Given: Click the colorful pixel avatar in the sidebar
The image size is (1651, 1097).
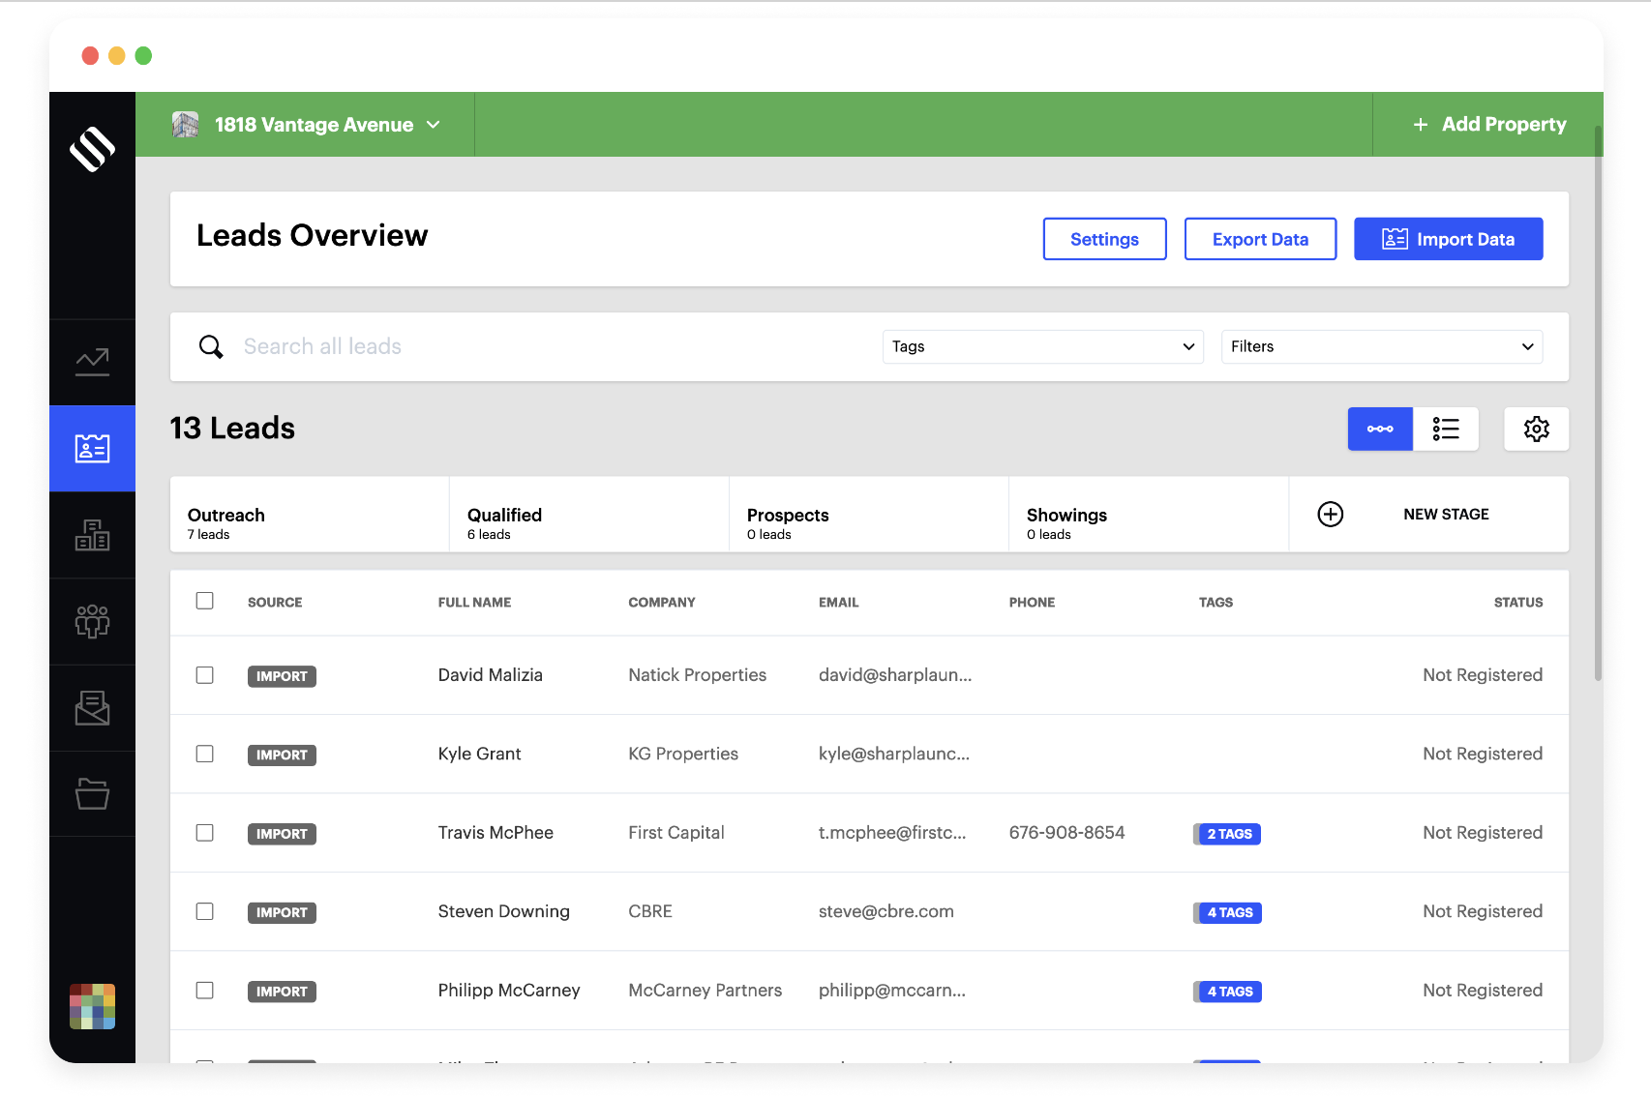Looking at the screenshot, I should (x=92, y=1006).
